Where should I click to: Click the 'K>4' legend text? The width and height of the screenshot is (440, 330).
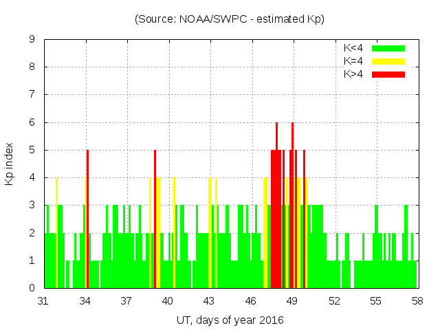[353, 74]
